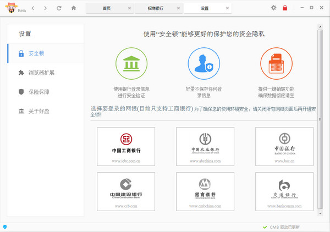Screen dimensions: 330x232
Task: Reload the page with refresh icon
Action: tap(59, 8)
